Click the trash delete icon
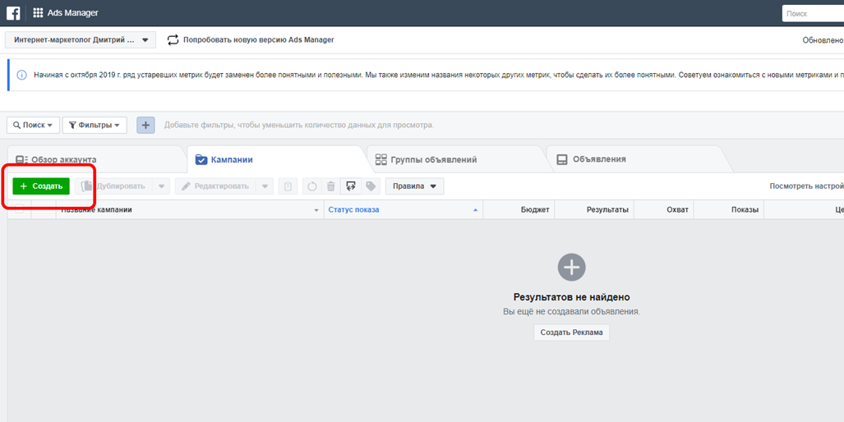The width and height of the screenshot is (844, 422). click(x=331, y=186)
